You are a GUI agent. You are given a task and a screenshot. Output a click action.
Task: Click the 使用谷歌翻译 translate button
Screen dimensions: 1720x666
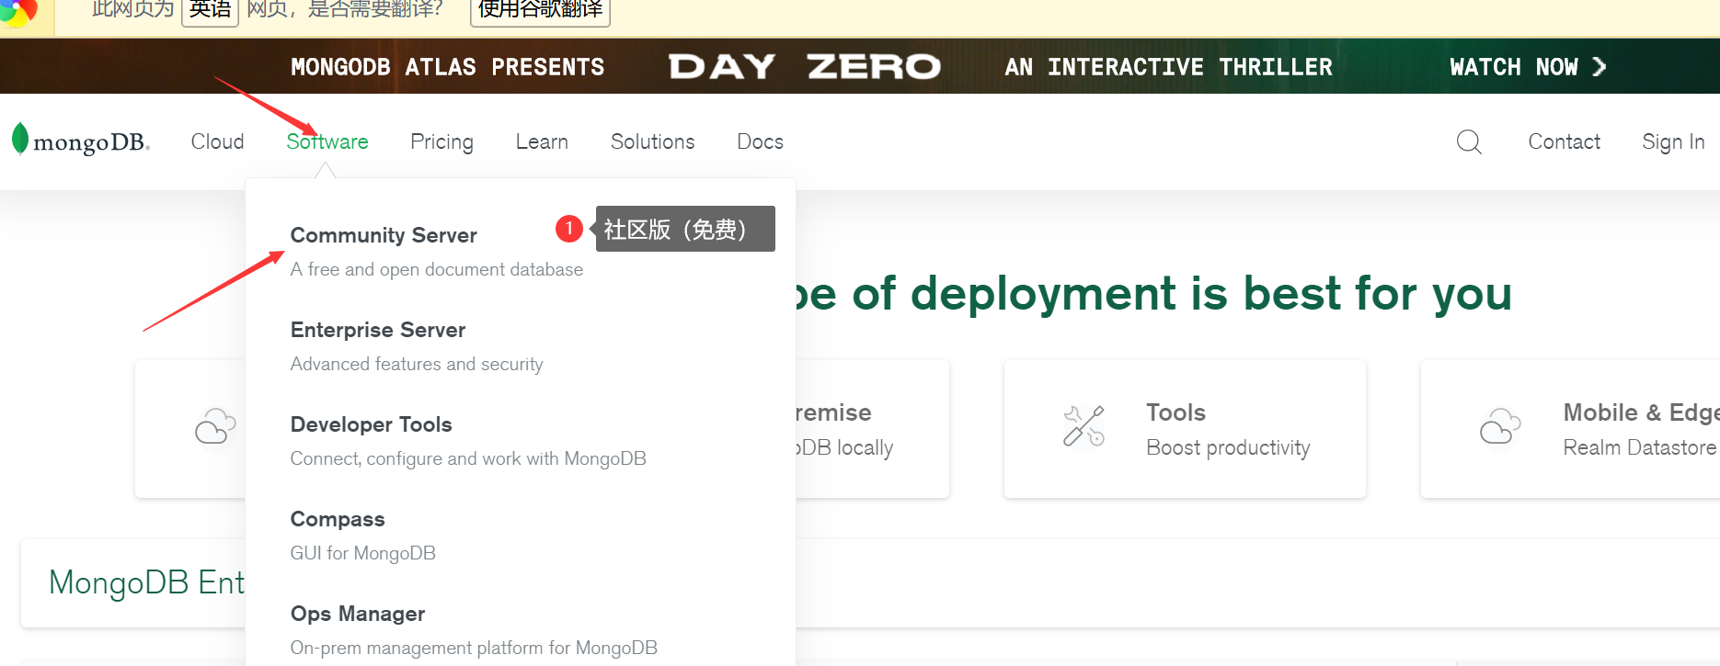pyautogui.click(x=540, y=11)
